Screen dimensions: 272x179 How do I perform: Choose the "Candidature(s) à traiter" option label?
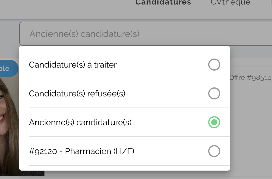[x=73, y=65]
